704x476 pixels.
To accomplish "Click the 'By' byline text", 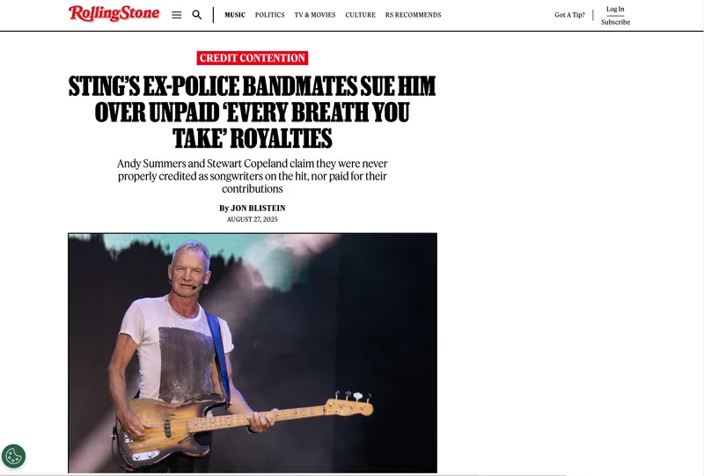I will click(224, 208).
